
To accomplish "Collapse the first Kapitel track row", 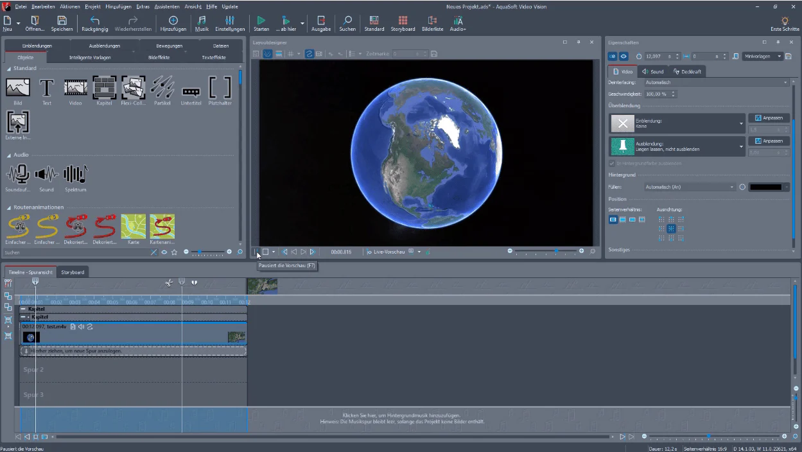I will coord(23,309).
